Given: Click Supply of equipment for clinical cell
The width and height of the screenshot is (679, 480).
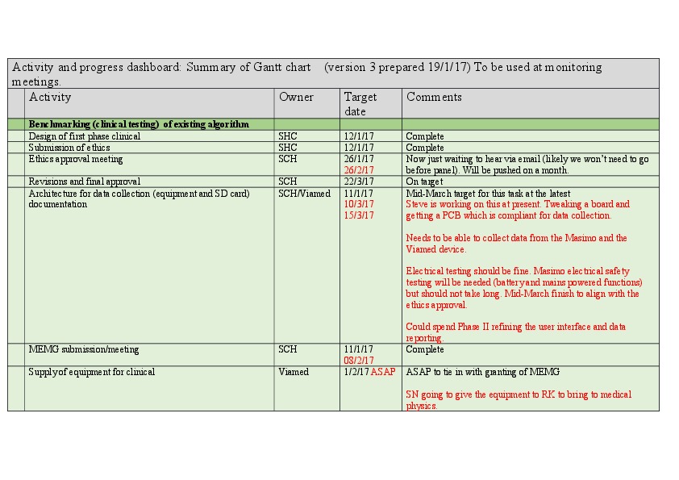Looking at the screenshot, I should [92, 372].
